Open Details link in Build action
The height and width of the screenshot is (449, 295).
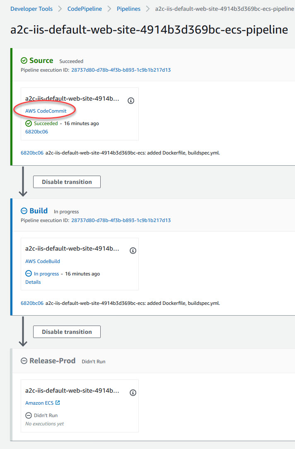pyautogui.click(x=33, y=282)
